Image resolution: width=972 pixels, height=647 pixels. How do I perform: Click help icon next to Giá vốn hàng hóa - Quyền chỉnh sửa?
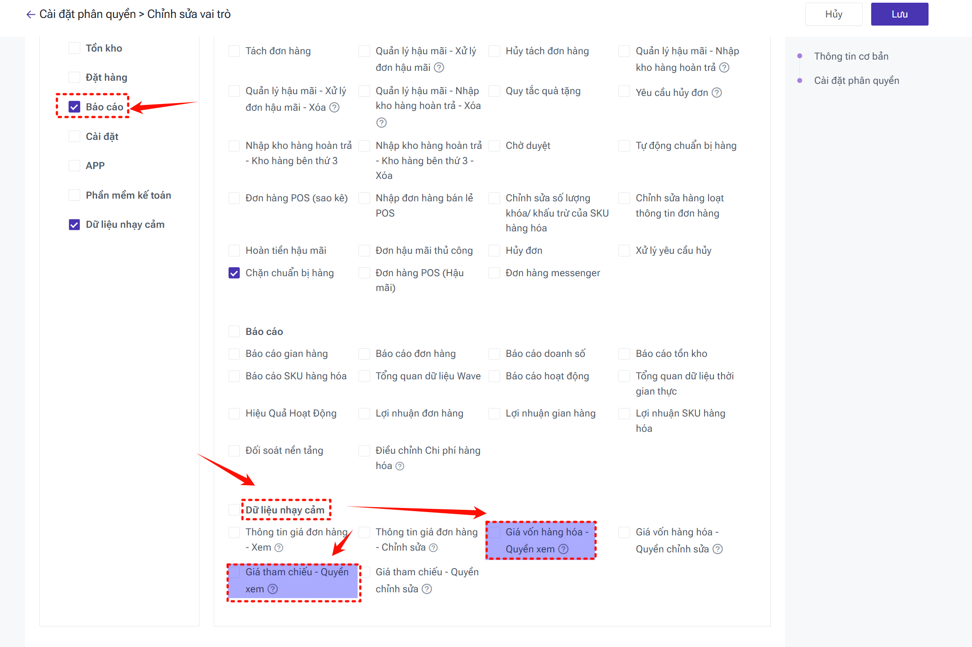[717, 549]
